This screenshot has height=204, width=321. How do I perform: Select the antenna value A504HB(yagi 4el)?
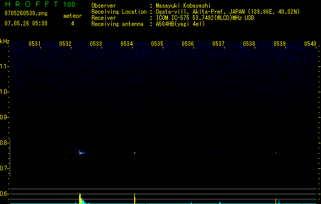coord(180,24)
